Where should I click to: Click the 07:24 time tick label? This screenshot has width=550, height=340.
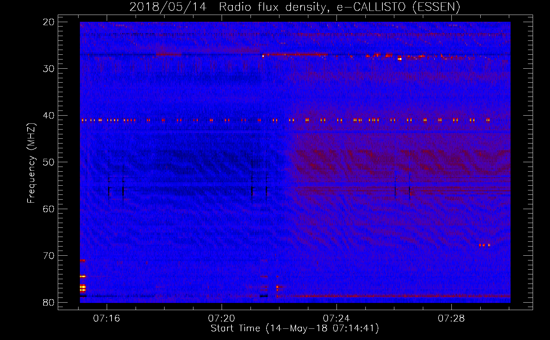point(336,319)
